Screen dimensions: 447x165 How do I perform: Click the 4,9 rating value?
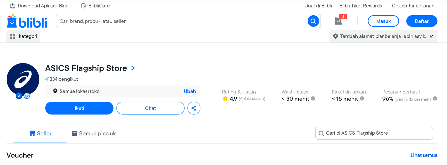[233, 99]
